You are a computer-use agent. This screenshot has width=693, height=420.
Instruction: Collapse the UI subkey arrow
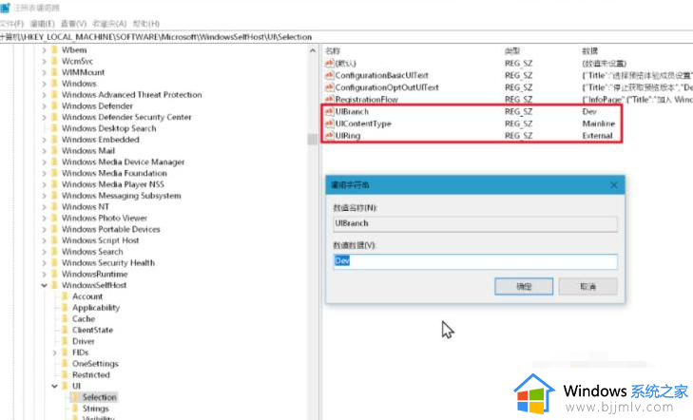tap(55, 386)
